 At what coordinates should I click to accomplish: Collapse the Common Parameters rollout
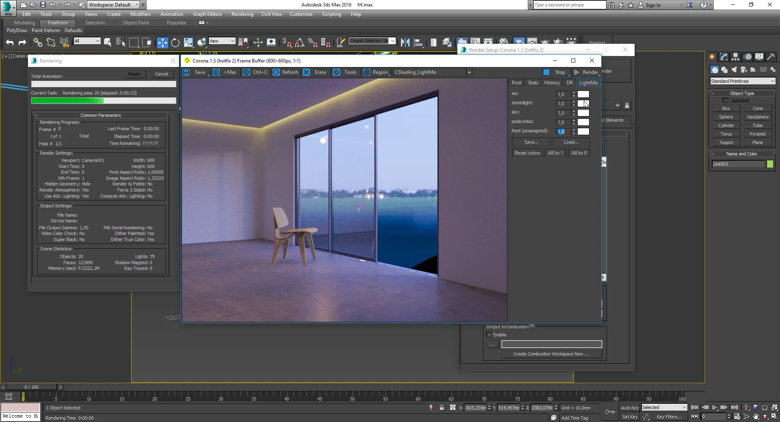click(100, 115)
